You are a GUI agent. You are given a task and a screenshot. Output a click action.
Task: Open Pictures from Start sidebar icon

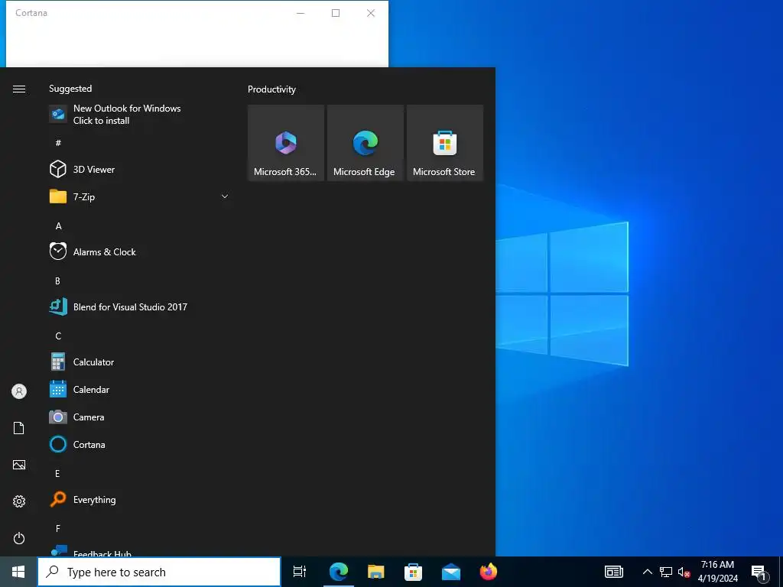[x=19, y=465]
